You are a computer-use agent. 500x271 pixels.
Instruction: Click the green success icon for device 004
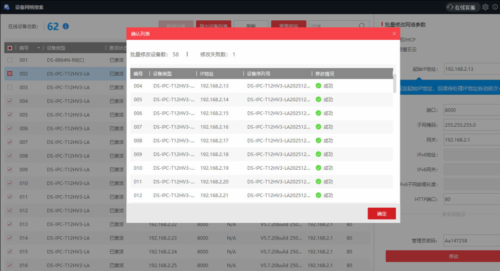318,86
